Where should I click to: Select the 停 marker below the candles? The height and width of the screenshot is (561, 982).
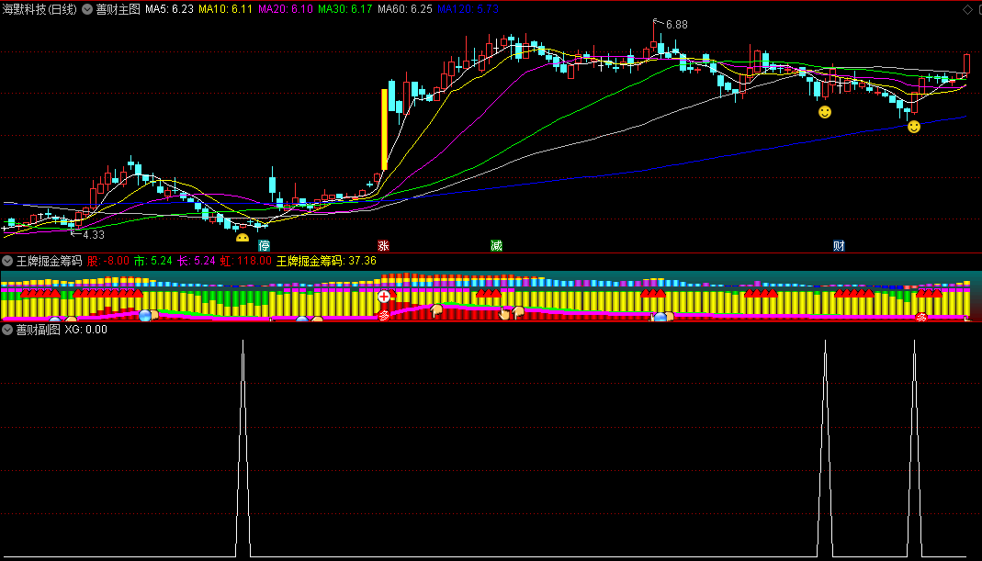click(x=265, y=245)
